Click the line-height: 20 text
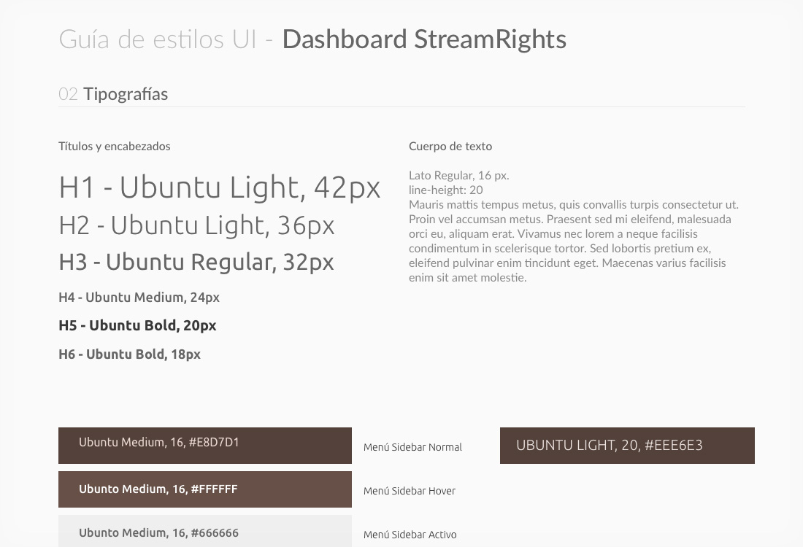Viewport: 803px width, 547px height. click(x=445, y=190)
